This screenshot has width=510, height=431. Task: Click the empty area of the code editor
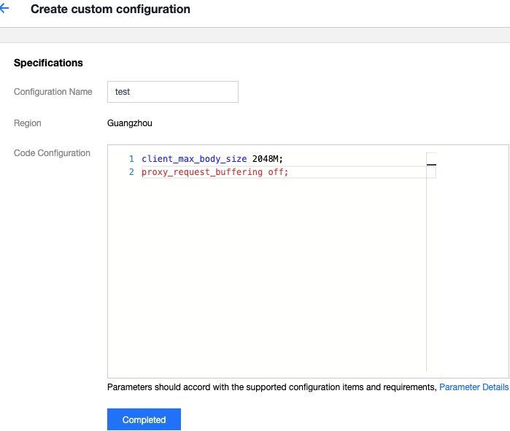click(277, 277)
